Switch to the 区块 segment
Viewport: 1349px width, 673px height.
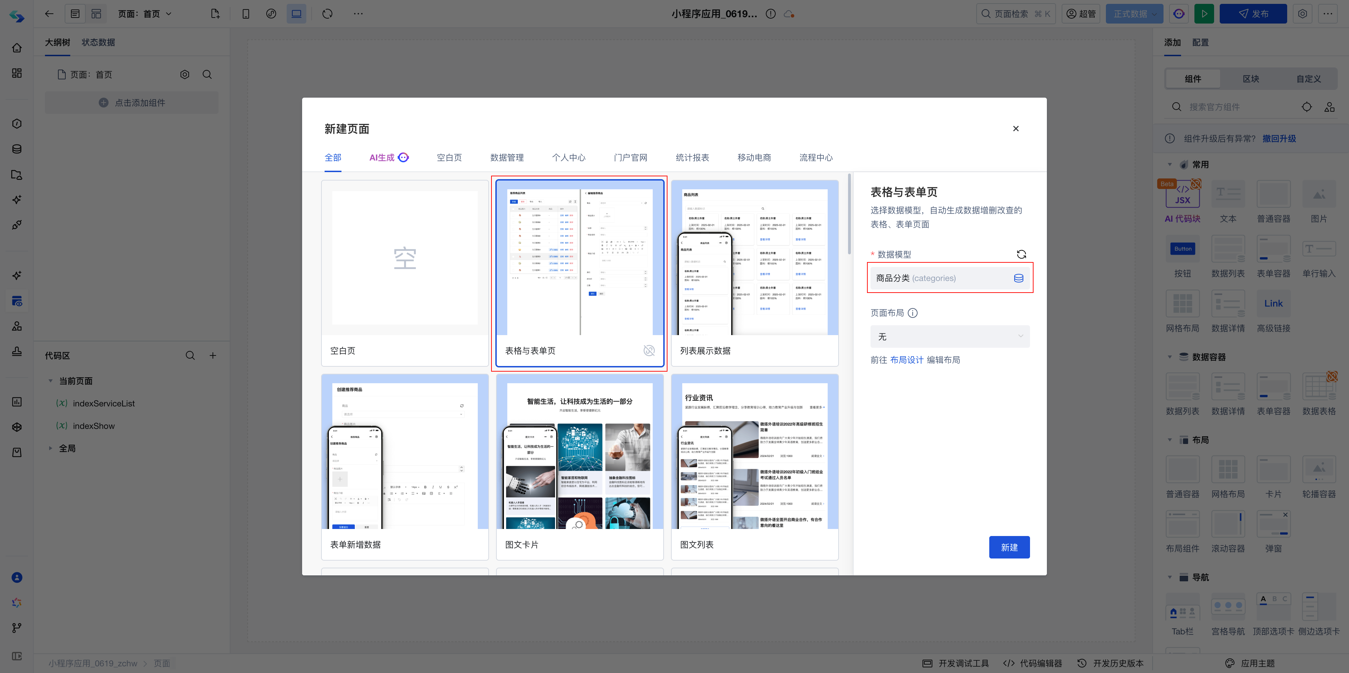click(x=1251, y=79)
